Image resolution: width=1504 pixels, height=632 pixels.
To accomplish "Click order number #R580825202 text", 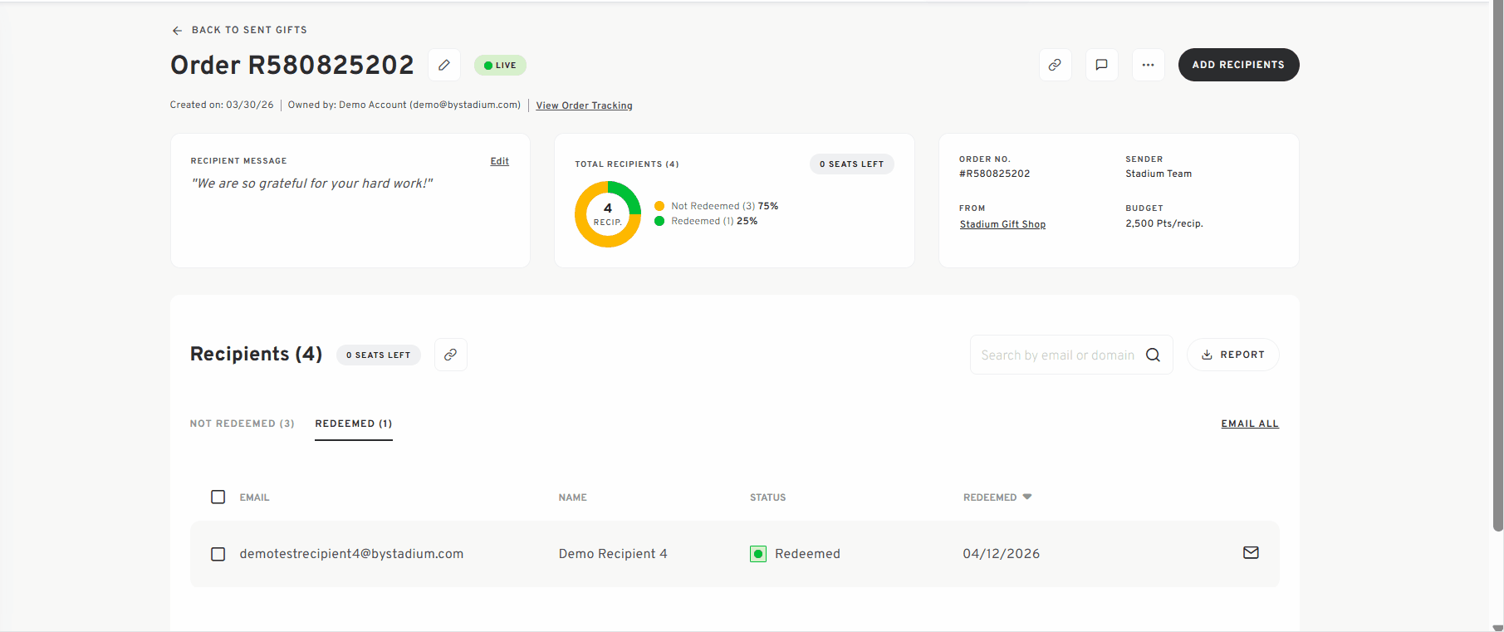I will (x=994, y=174).
